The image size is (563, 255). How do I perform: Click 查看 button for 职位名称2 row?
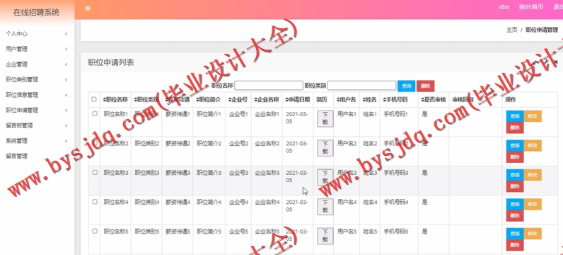click(515, 146)
